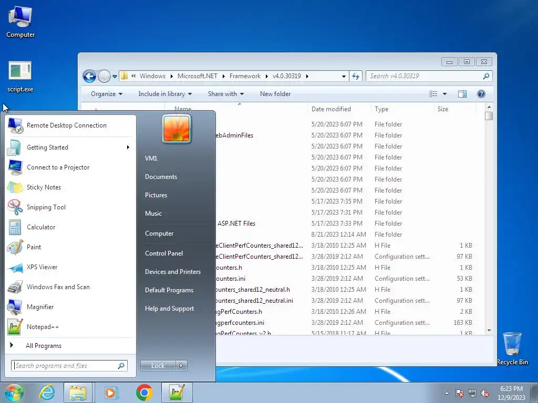
Task: Click the Lock button
Action: click(x=158, y=366)
